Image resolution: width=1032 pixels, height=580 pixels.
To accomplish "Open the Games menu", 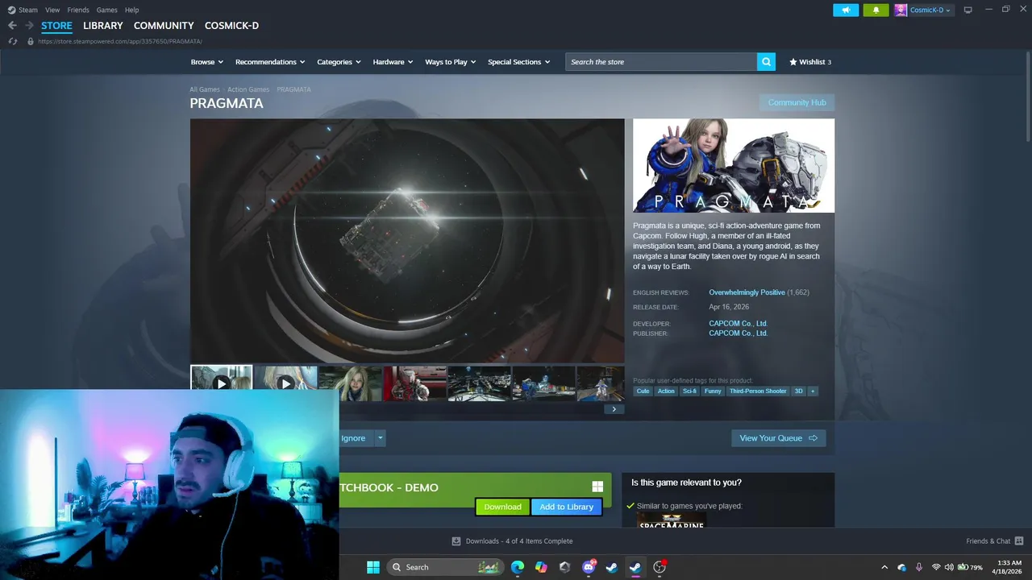I will pyautogui.click(x=106, y=10).
